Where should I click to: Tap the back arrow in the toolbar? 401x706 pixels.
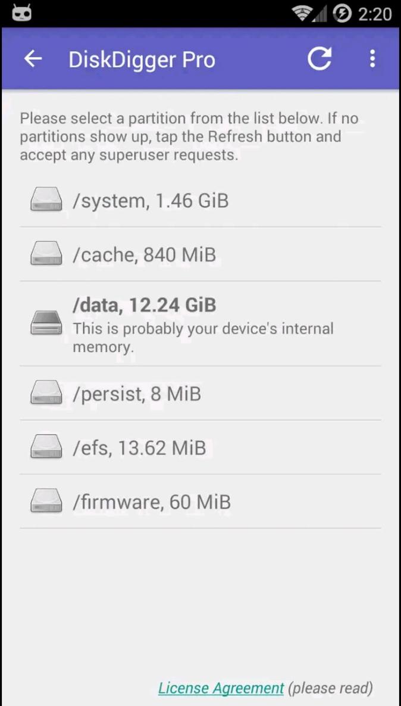pyautogui.click(x=33, y=58)
